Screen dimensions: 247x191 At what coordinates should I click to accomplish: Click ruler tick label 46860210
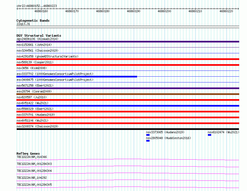click(x=195, y=11)
